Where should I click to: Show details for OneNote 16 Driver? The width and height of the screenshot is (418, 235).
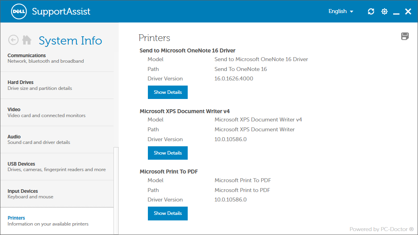[x=168, y=92]
